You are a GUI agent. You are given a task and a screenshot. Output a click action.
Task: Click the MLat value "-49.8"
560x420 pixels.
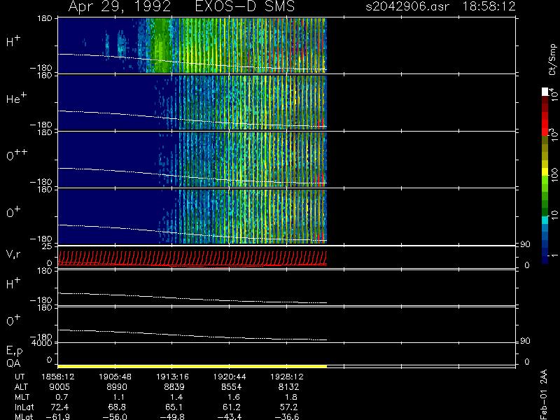[x=172, y=416]
